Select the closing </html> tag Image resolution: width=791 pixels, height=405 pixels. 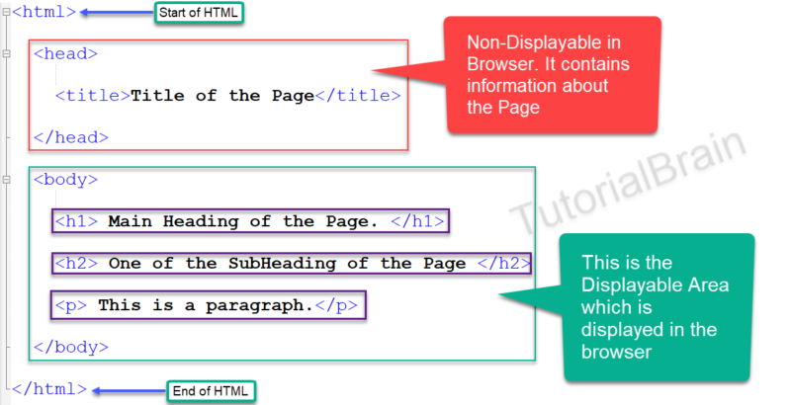click(49, 390)
